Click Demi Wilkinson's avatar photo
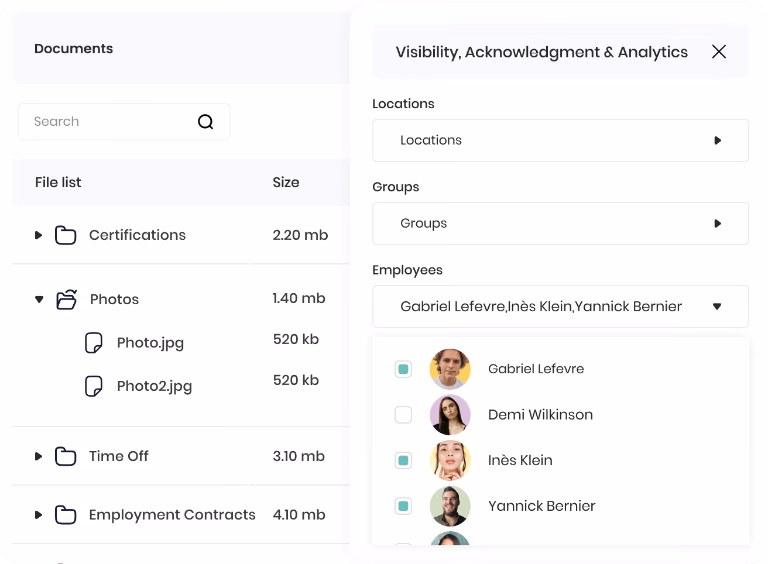Screen dimensions: 768x564 [450, 415]
